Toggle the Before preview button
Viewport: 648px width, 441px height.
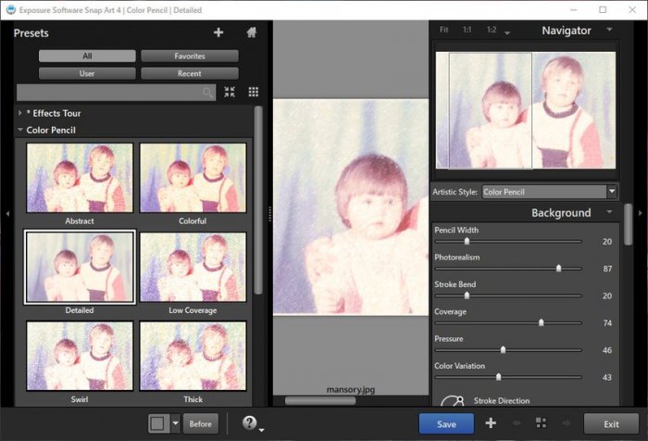pyautogui.click(x=200, y=423)
